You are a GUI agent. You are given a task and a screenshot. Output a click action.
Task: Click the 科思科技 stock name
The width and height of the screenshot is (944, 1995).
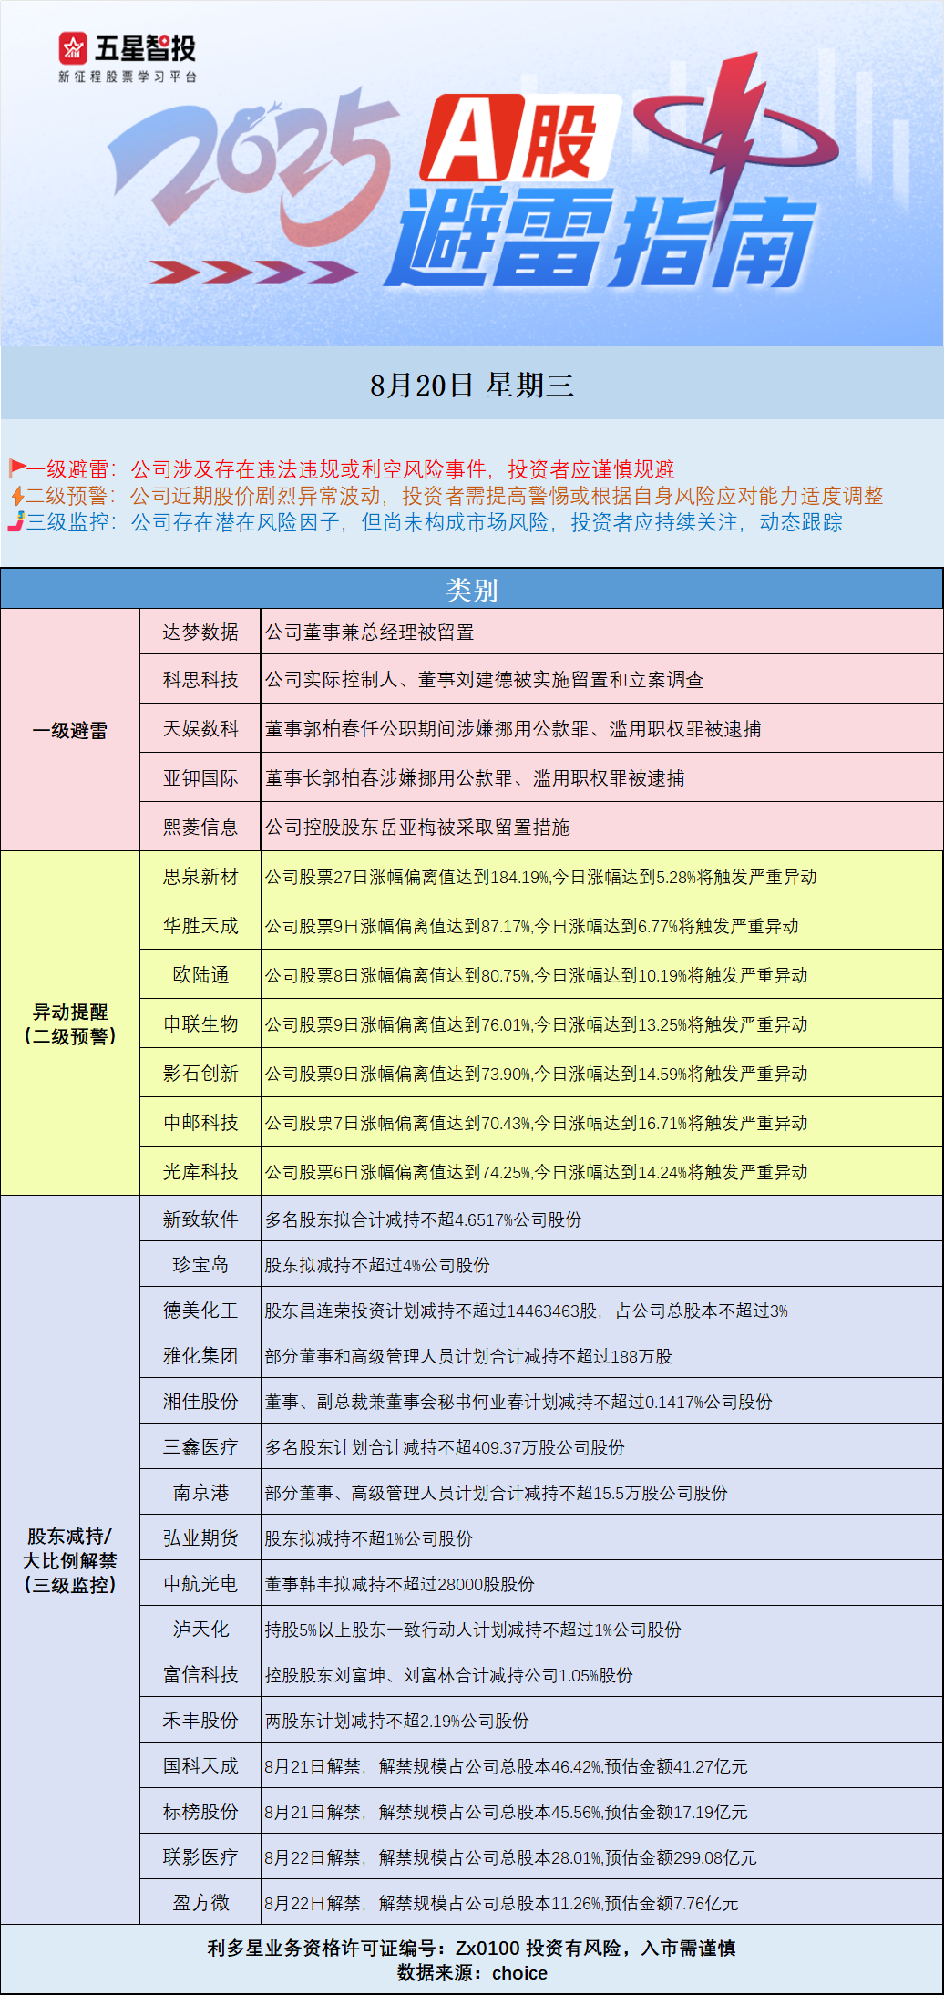tap(200, 680)
